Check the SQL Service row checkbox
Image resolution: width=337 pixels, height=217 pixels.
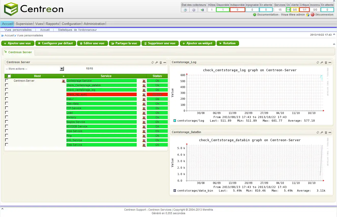pyautogui.click(x=7, y=140)
